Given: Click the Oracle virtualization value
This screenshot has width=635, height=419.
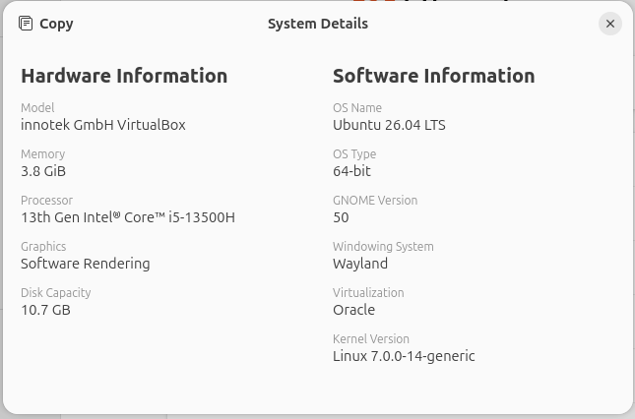Looking at the screenshot, I should point(353,310).
